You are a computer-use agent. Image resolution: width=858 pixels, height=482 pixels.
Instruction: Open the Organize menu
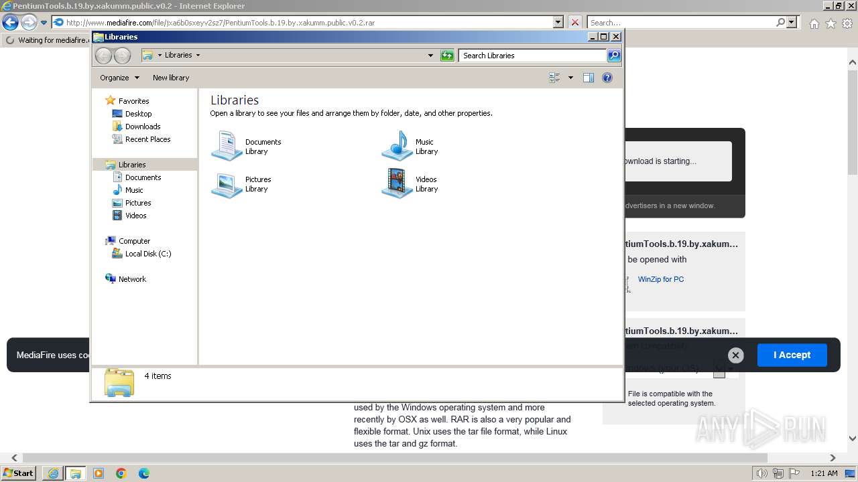click(119, 78)
